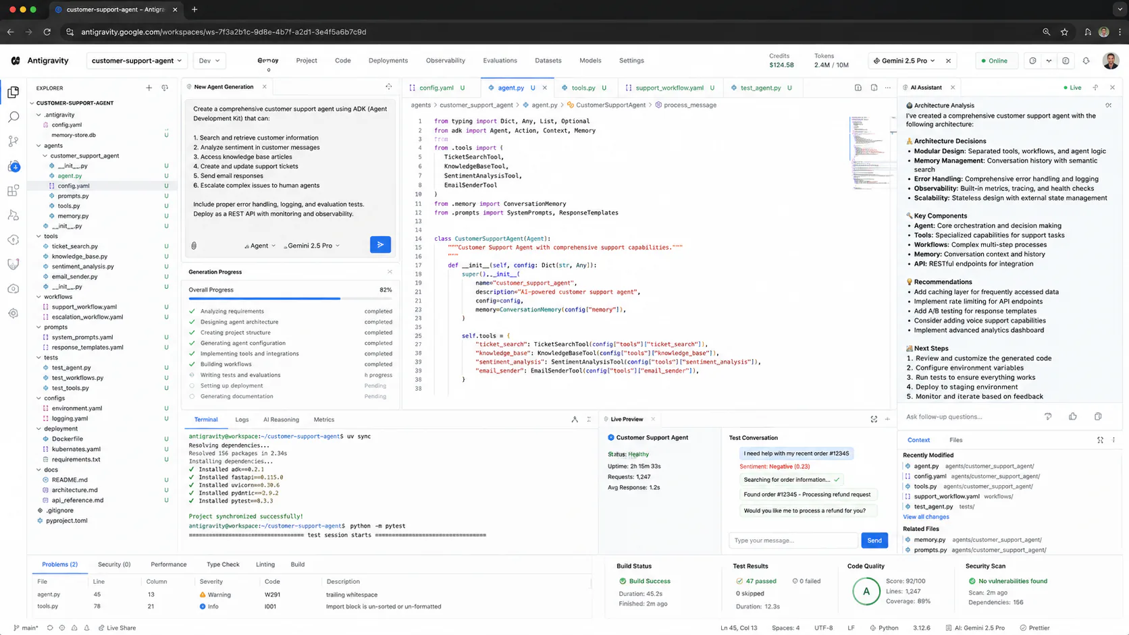Copy the AI Assistant response with clipboard icon
This screenshot has width=1129, height=635.
pyautogui.click(x=1098, y=416)
